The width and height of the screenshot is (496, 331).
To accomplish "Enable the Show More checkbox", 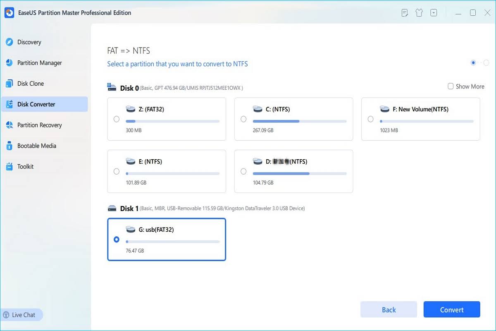I will coord(451,86).
